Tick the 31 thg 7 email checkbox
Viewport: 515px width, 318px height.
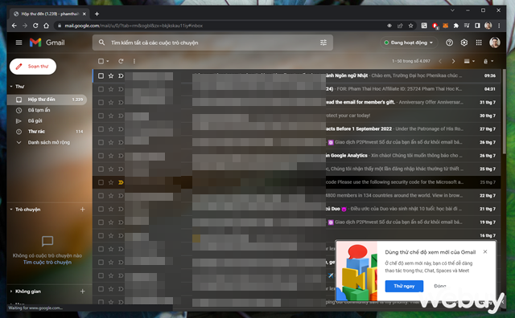(x=101, y=102)
